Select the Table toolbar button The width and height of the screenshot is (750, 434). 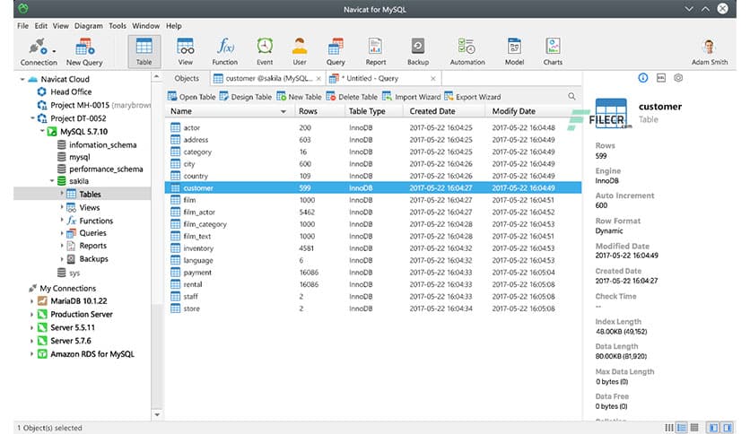[x=144, y=52]
